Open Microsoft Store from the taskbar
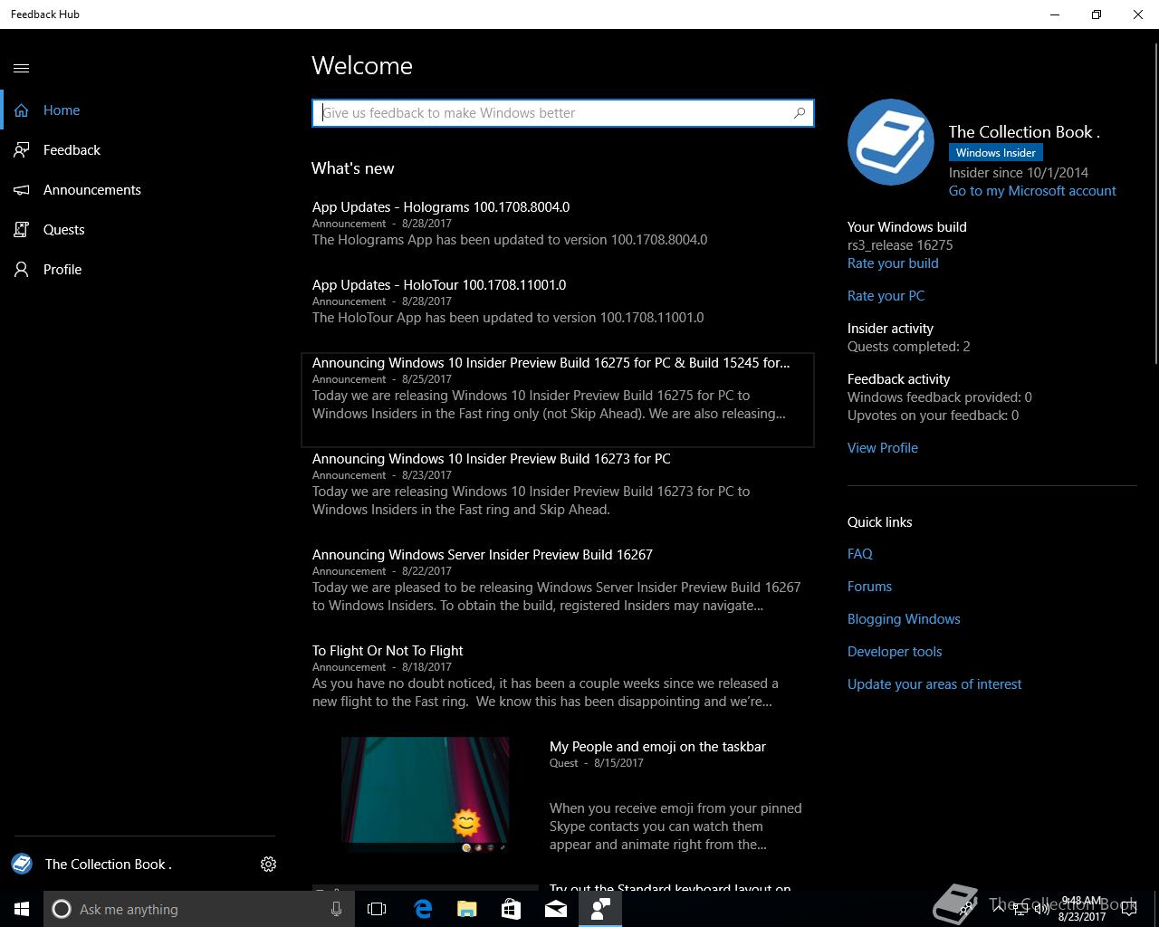 coord(511,909)
